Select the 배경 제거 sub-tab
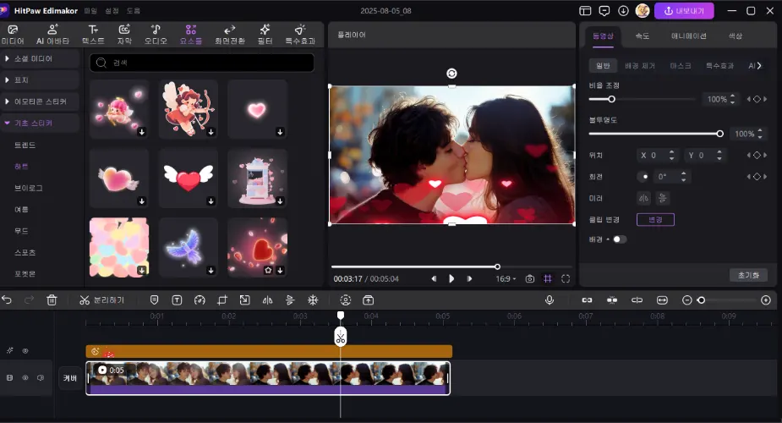This screenshot has height=423, width=782. tap(640, 65)
